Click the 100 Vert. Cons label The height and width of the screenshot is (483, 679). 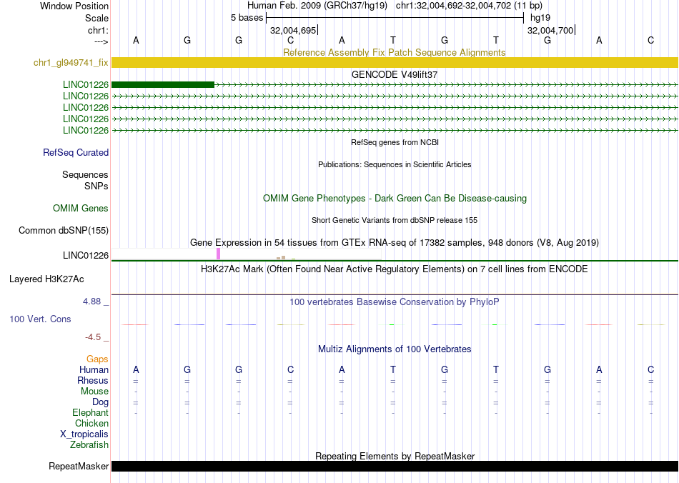click(x=40, y=319)
